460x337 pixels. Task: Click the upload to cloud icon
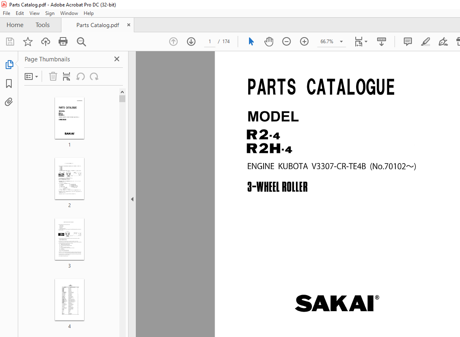[x=45, y=42]
